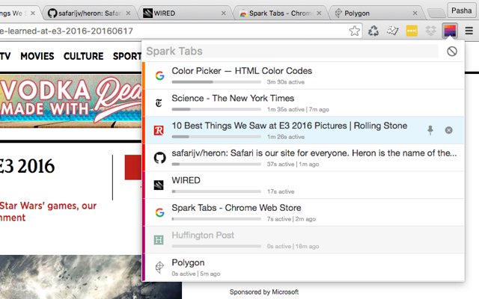Click the yellow extension icon in toolbar
This screenshot has height=299, width=479.
coord(412,31)
